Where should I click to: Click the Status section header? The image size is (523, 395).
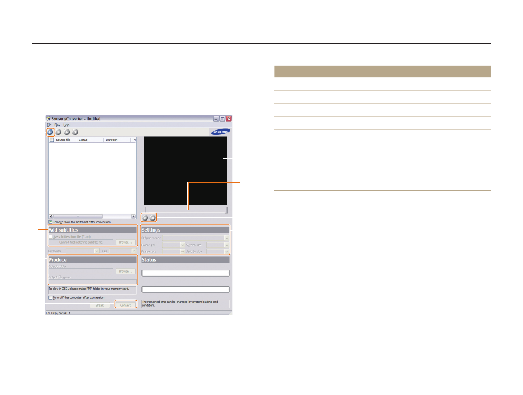(185, 259)
